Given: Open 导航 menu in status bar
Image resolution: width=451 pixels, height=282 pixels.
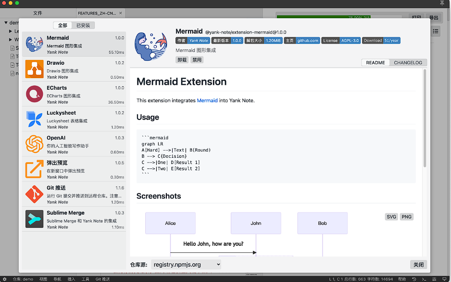Looking at the screenshot, I should point(57,279).
